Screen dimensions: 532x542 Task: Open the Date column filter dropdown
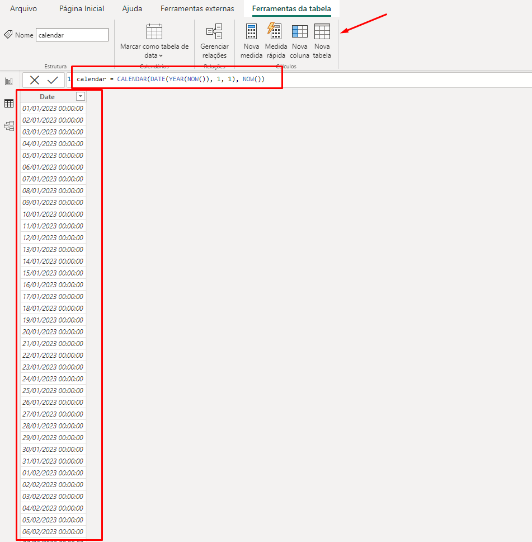click(80, 96)
